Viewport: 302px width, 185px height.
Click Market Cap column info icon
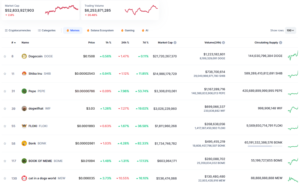tap(175, 43)
